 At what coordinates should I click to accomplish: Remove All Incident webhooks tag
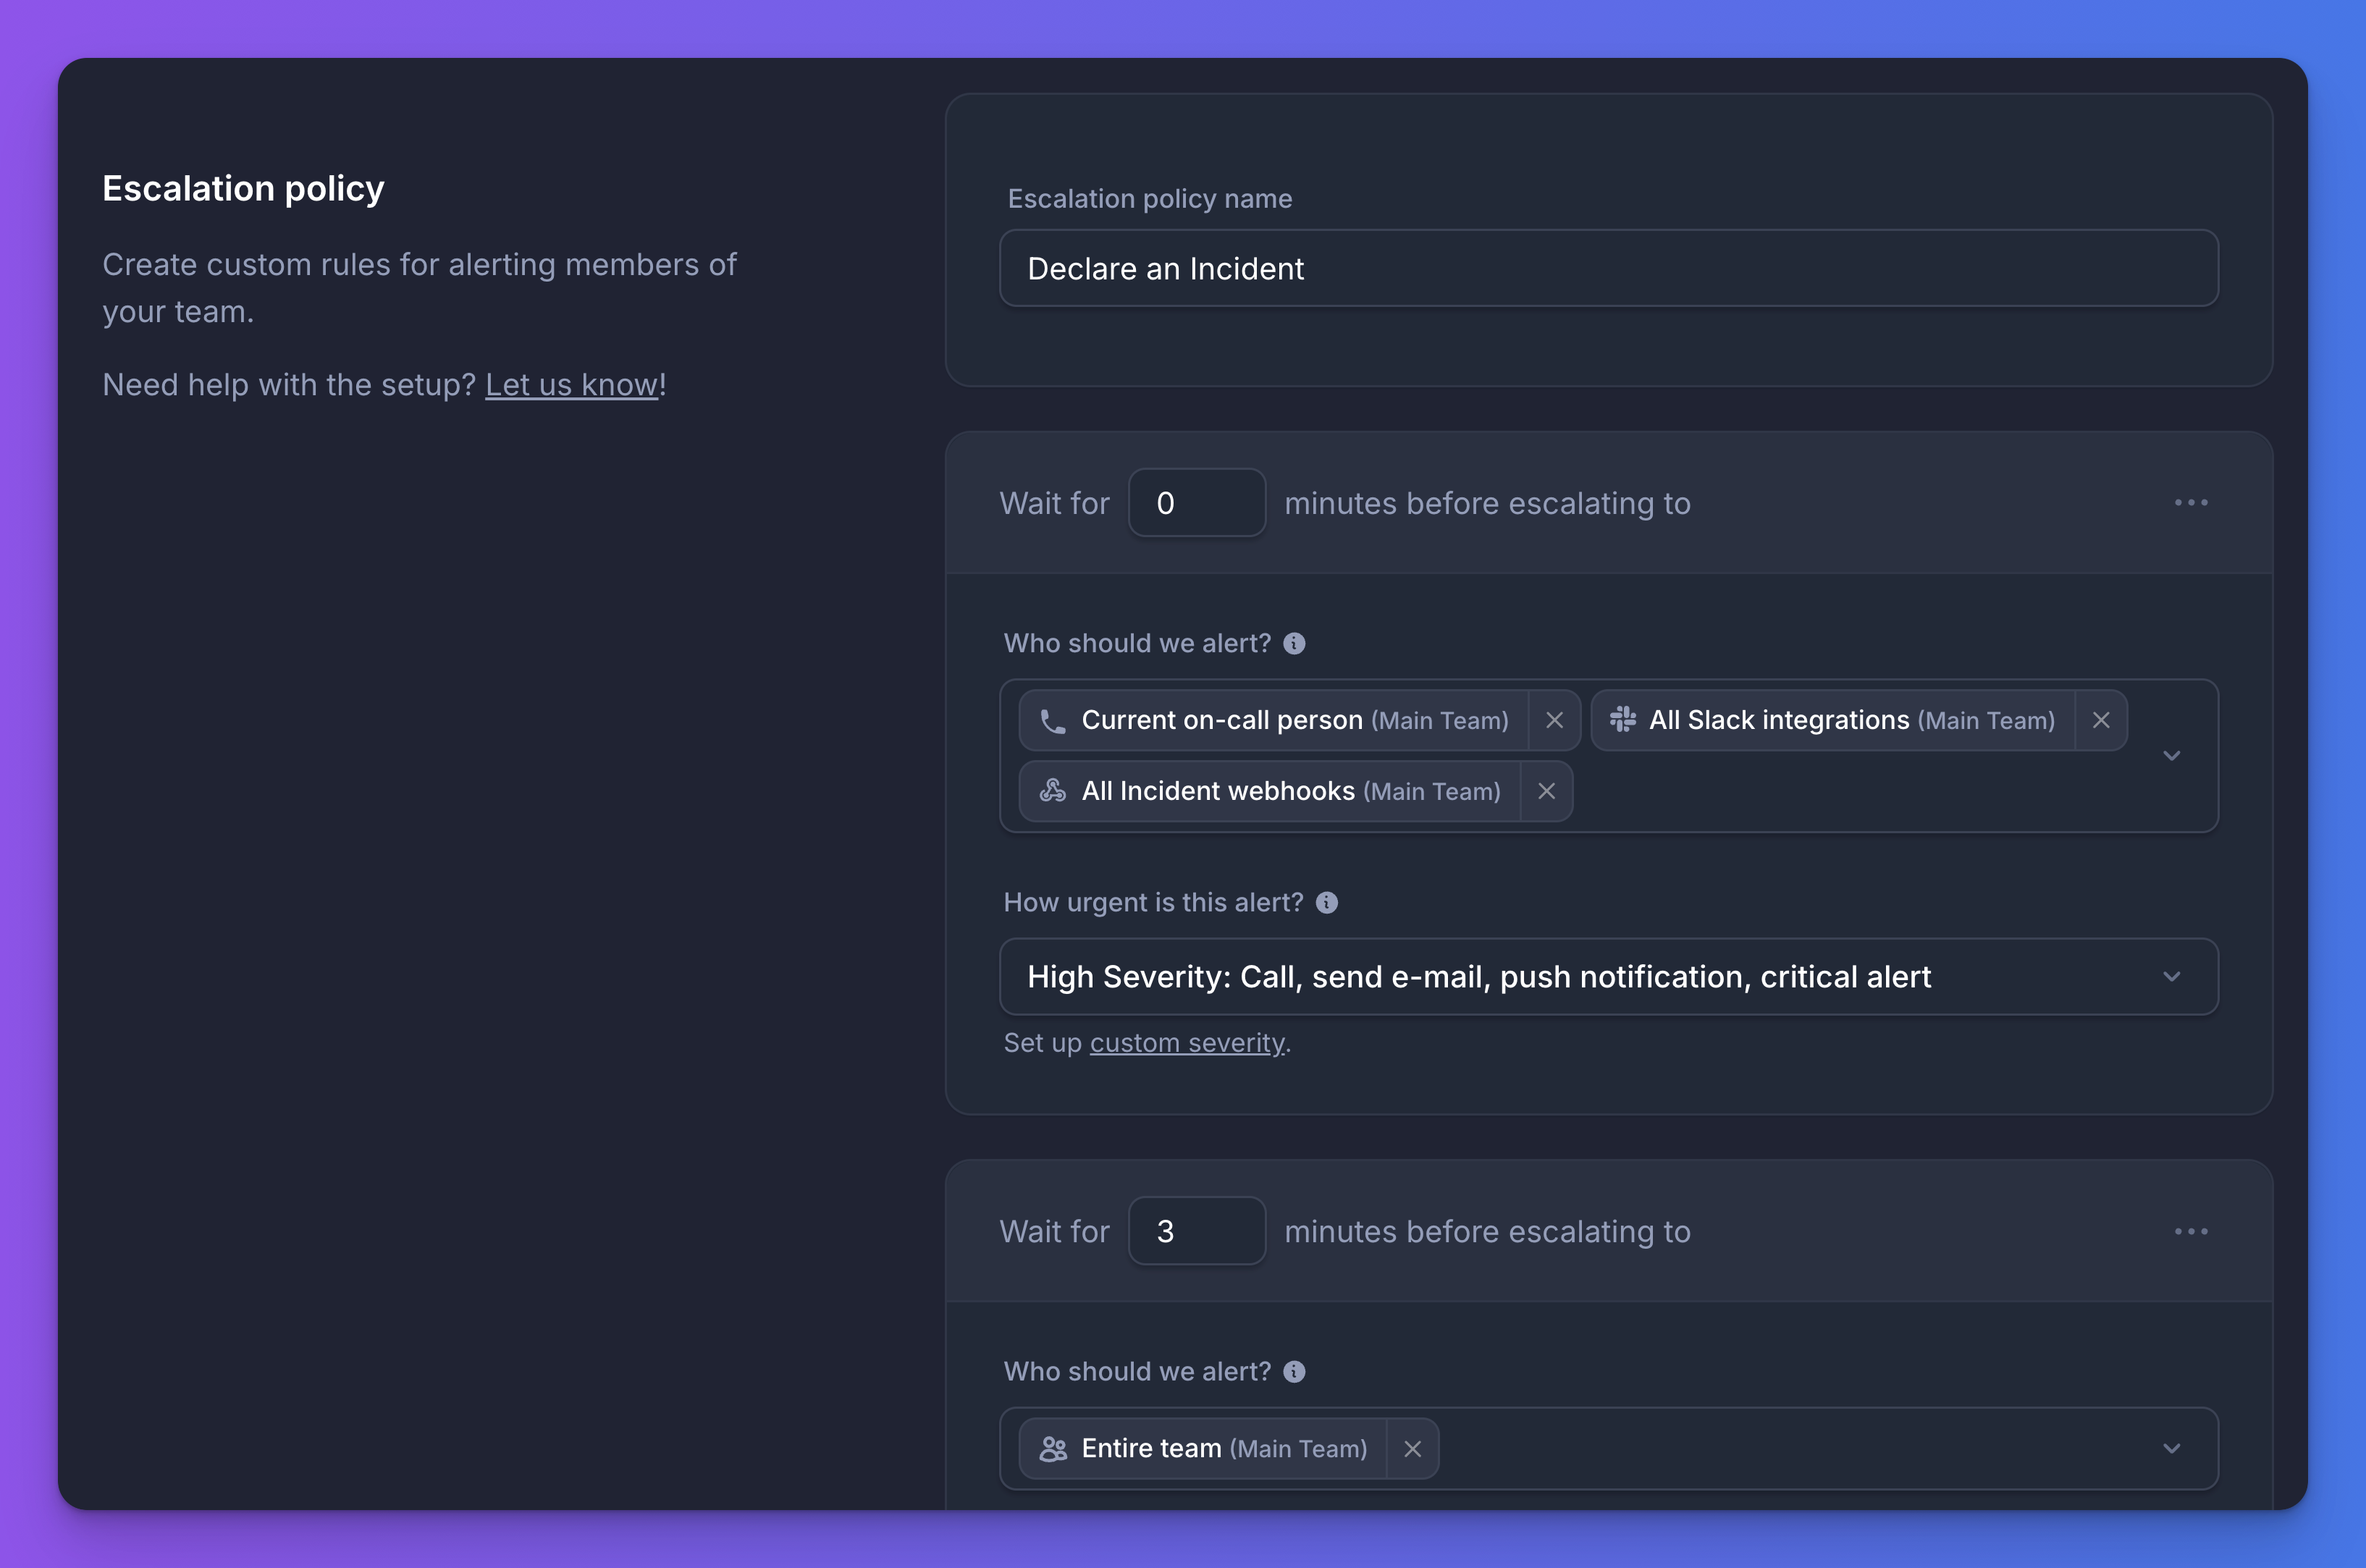click(x=1546, y=791)
